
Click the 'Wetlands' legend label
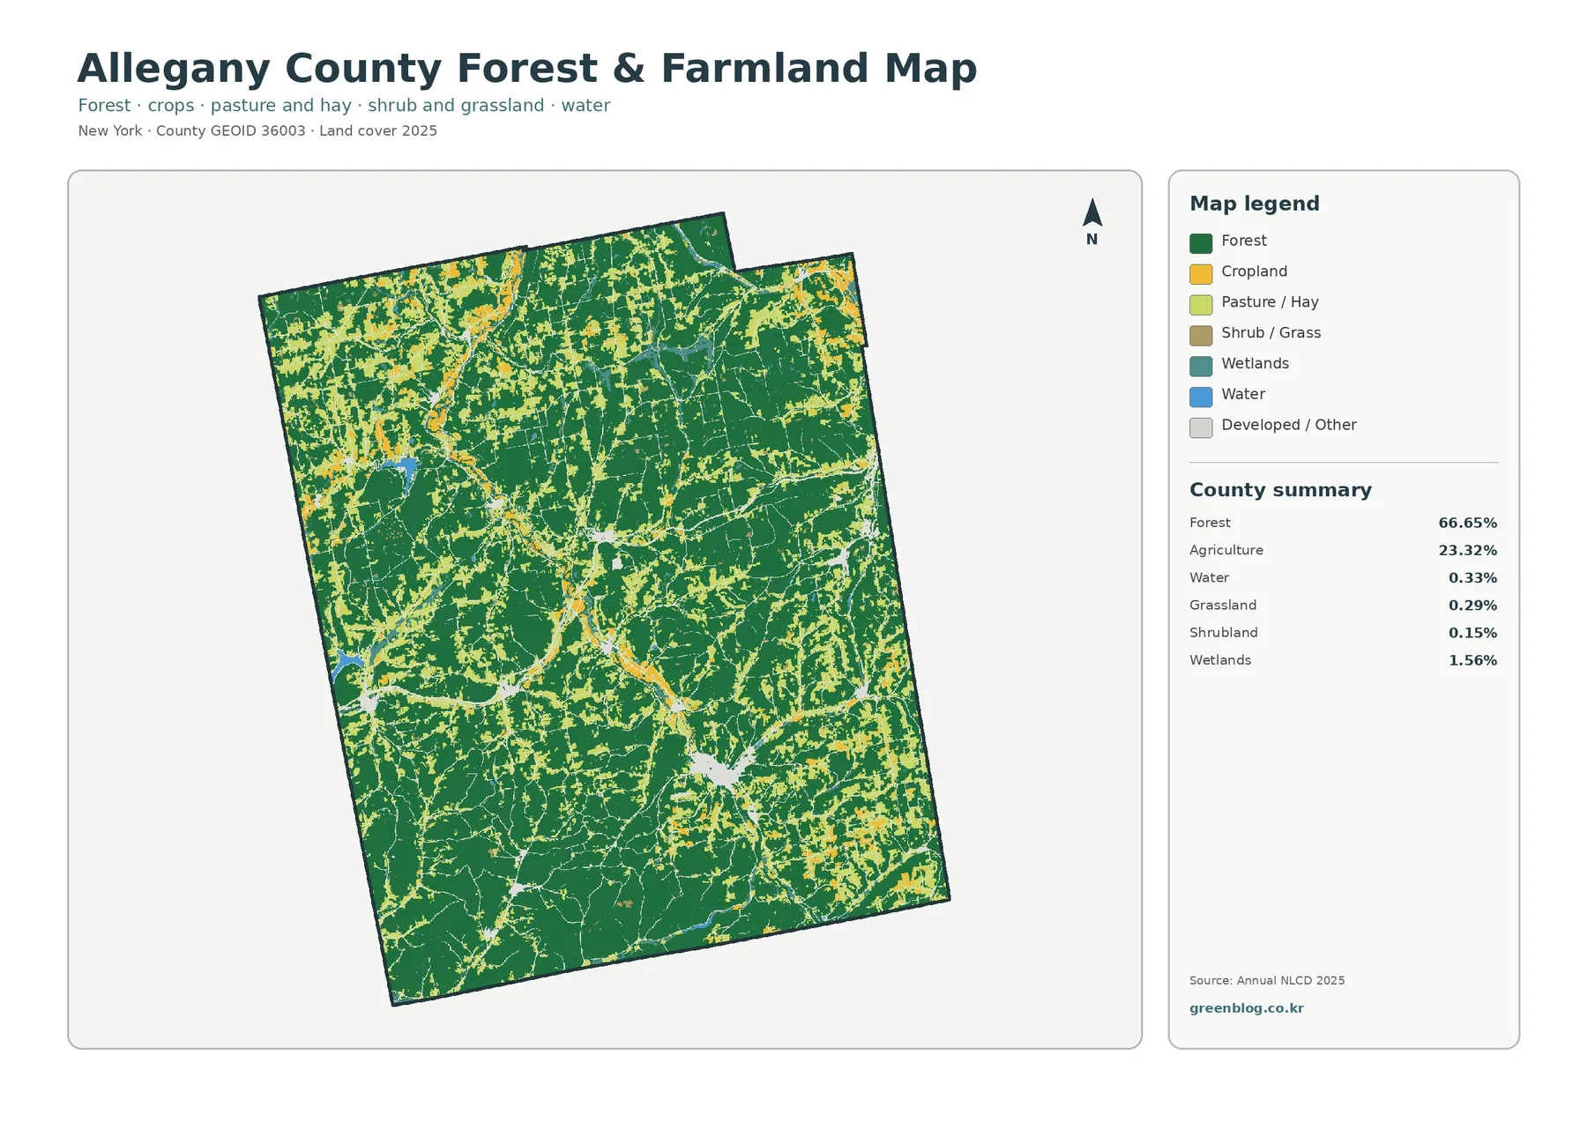tap(1255, 363)
